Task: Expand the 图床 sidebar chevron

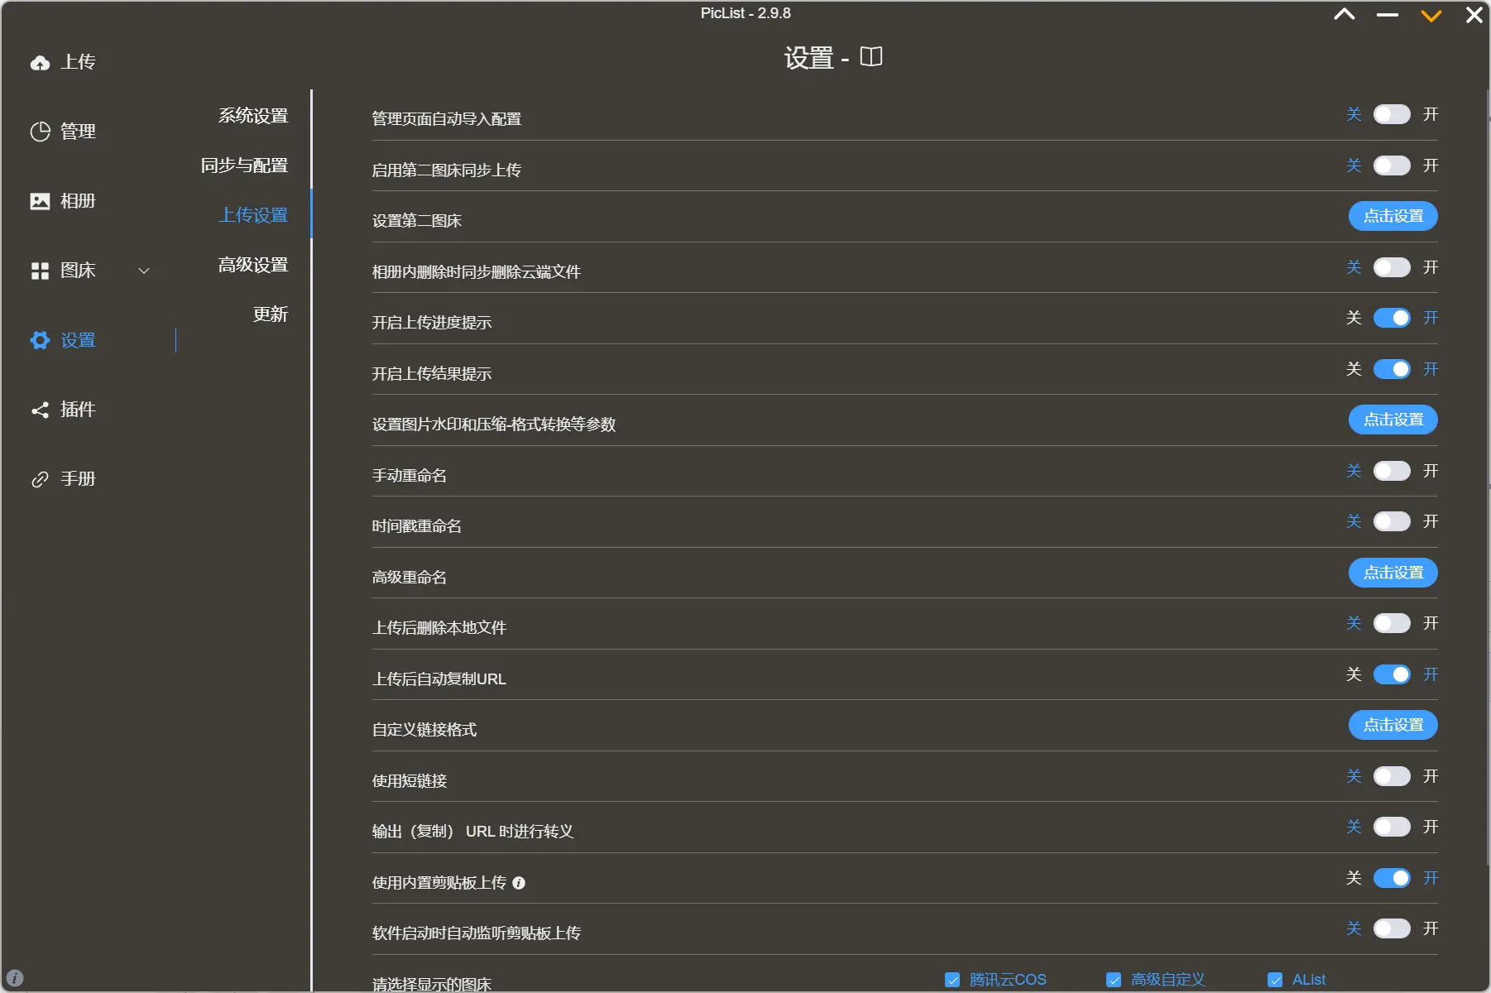Action: (144, 271)
